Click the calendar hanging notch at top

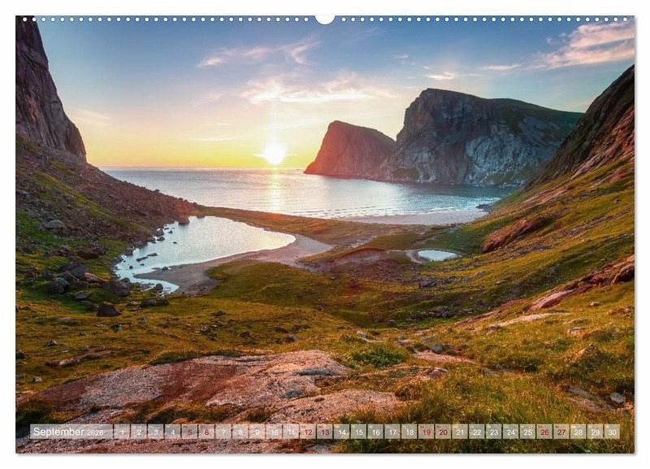[324, 20]
